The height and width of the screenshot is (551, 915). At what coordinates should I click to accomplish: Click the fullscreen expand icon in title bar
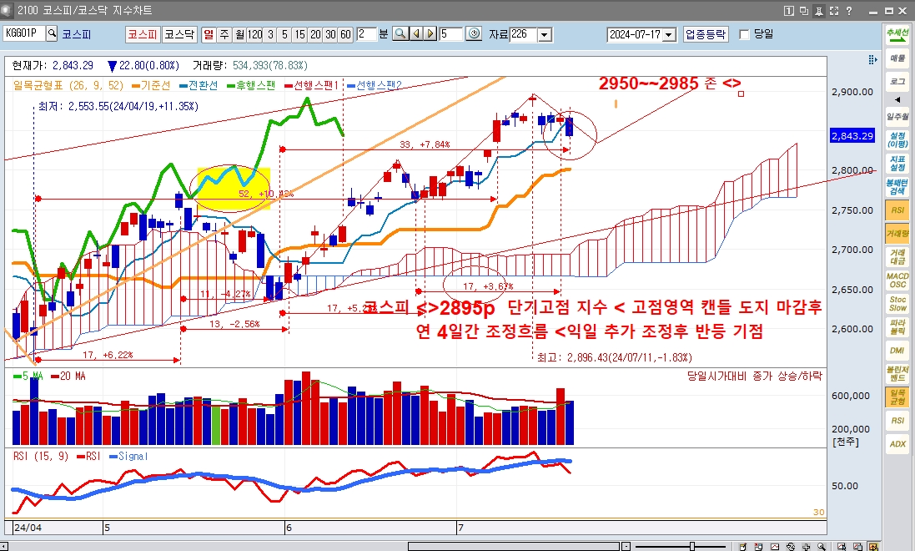click(834, 11)
